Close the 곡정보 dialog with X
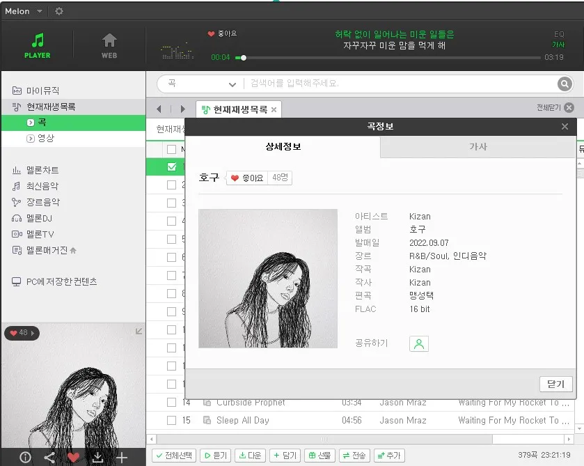The height and width of the screenshot is (466, 584). 565,126
